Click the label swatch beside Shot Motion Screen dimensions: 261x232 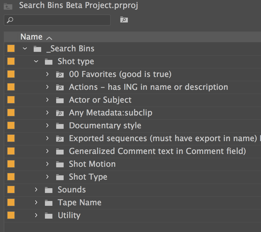(x=11, y=164)
